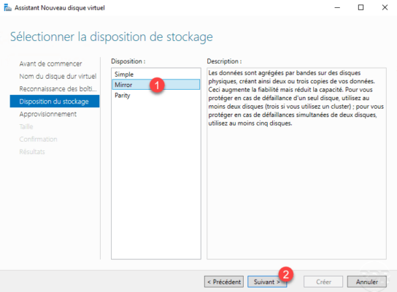The height and width of the screenshot is (292, 397).
Task: Select the Mirror layout option
Action: pos(155,85)
